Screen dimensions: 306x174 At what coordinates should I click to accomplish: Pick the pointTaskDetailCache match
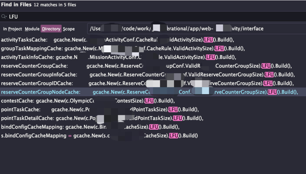[x=88, y=118]
